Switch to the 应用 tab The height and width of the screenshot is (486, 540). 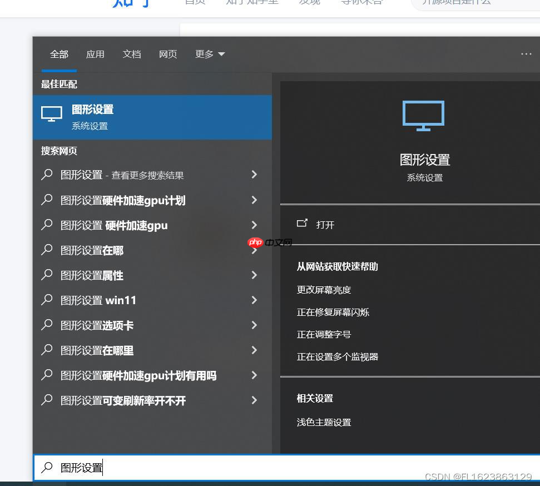(95, 54)
